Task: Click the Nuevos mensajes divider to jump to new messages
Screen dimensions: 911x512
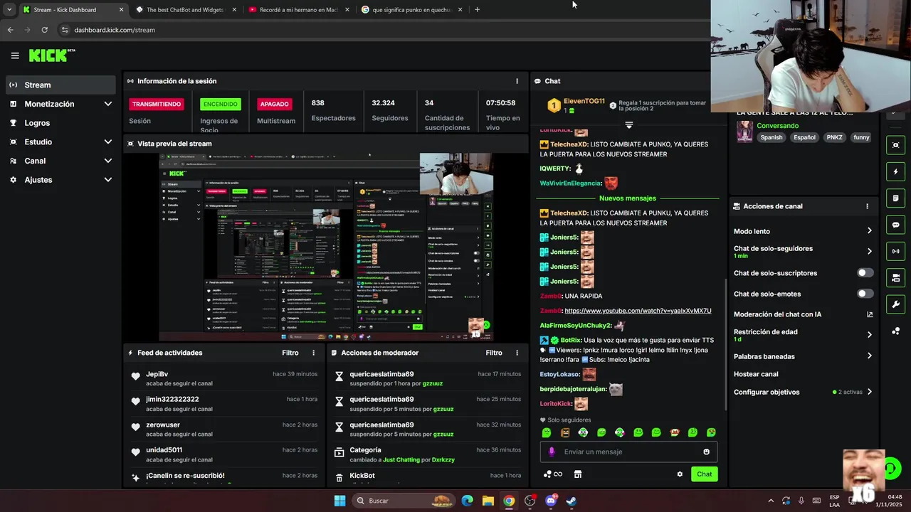Action: click(628, 198)
